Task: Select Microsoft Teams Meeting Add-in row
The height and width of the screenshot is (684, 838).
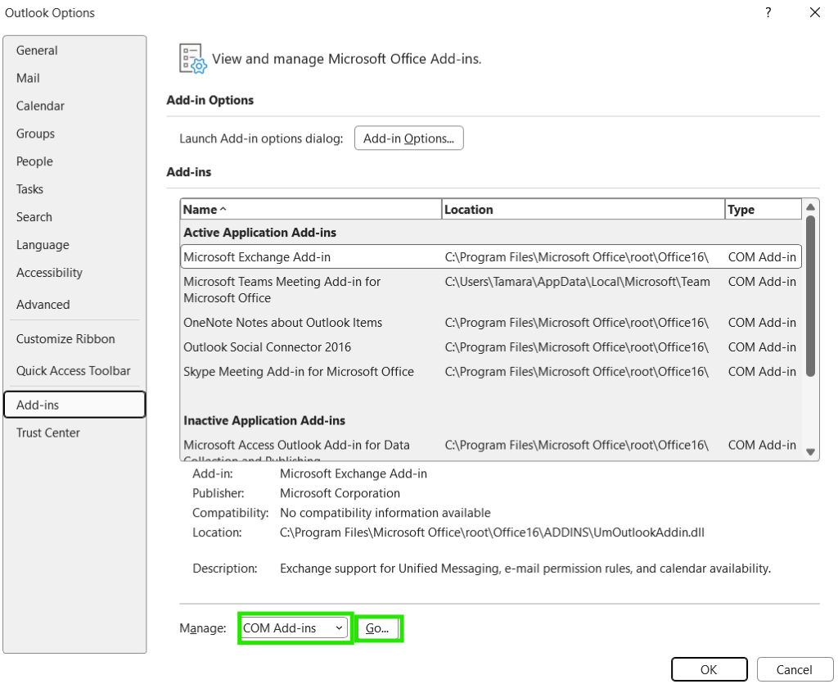Action: pyautogui.click(x=491, y=290)
